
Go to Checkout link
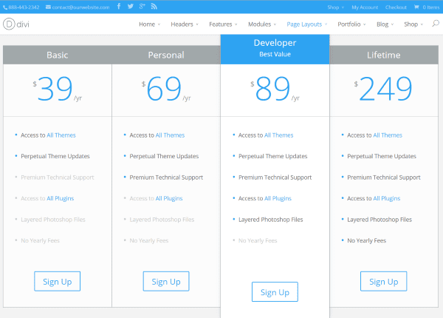pos(396,7)
